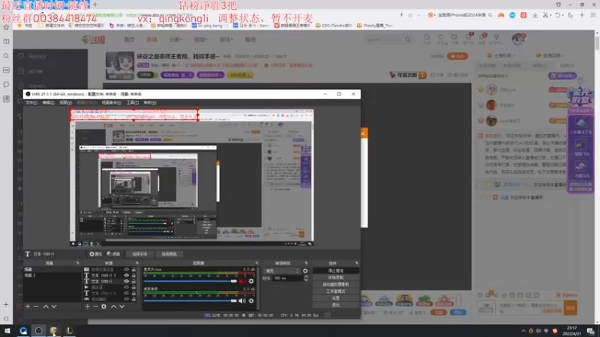Open the 场景集合(S) menu in OBS
The image size is (600, 337).
point(111,103)
